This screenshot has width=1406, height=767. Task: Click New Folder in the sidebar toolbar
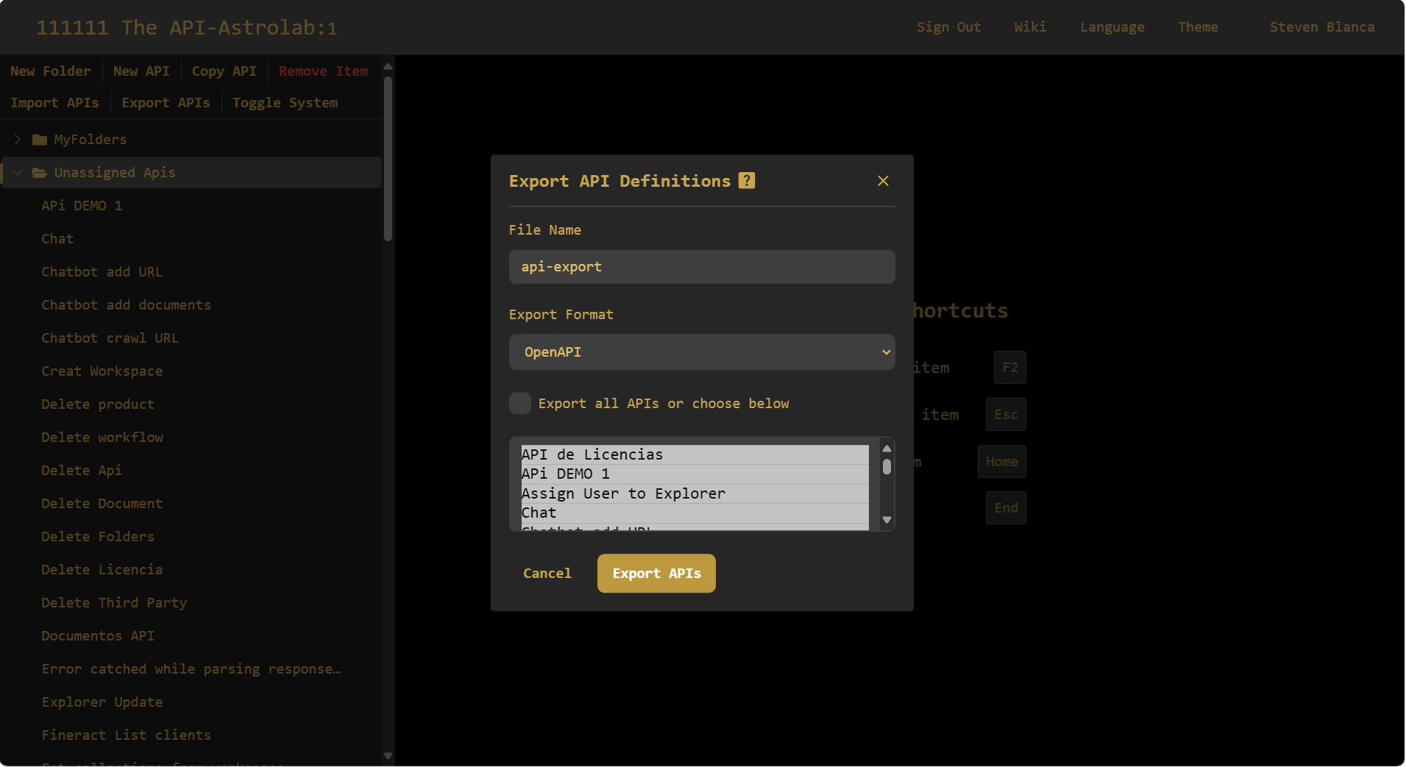50,71
